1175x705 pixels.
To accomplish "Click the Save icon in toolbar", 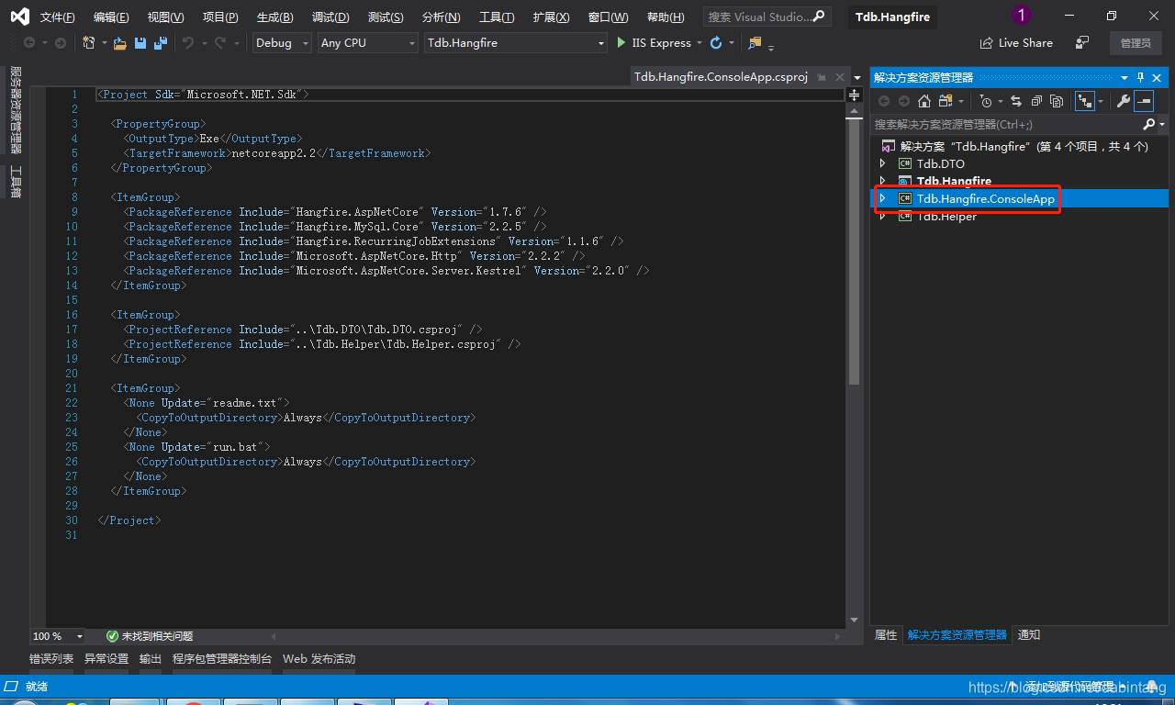I will coord(140,43).
